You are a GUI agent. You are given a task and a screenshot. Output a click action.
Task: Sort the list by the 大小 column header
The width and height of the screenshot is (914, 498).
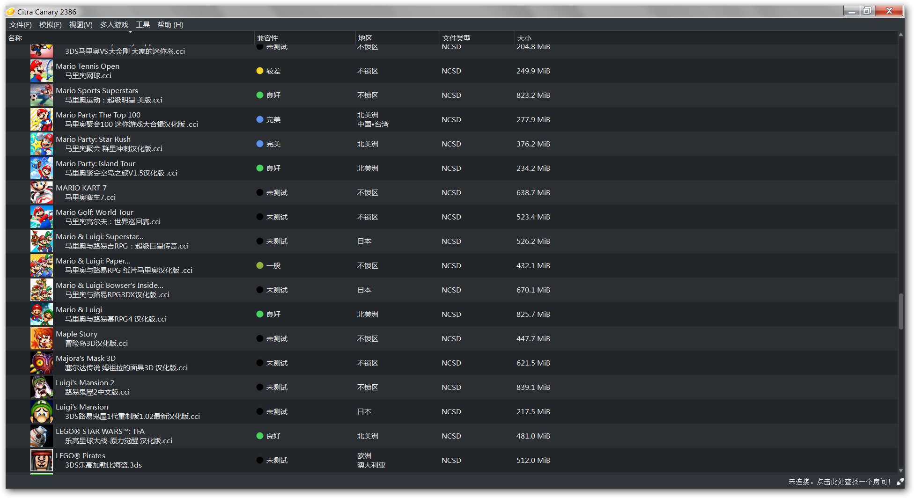point(705,38)
